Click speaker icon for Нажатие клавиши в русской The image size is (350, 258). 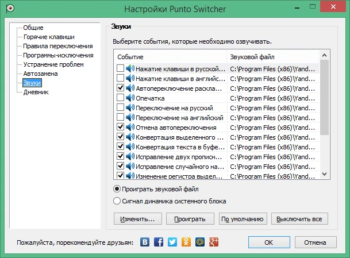(130, 68)
